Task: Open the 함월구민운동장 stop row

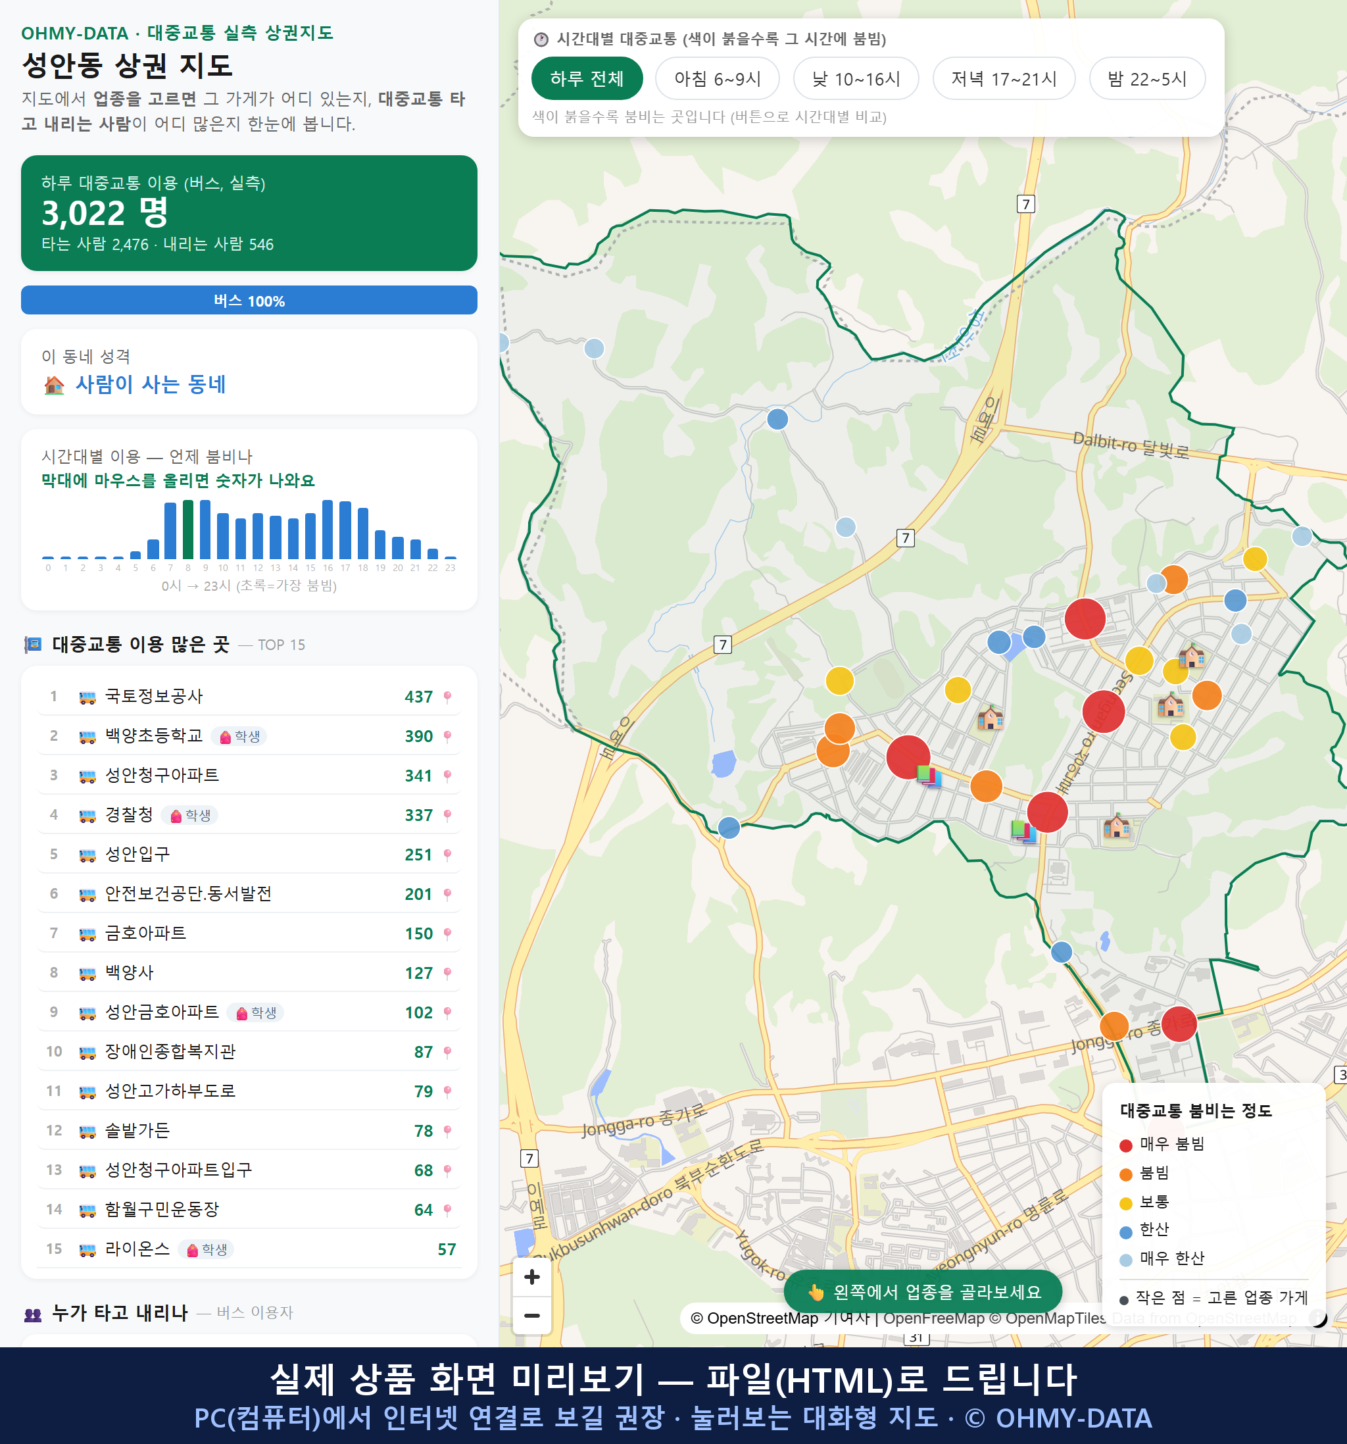Action: click(x=249, y=1210)
